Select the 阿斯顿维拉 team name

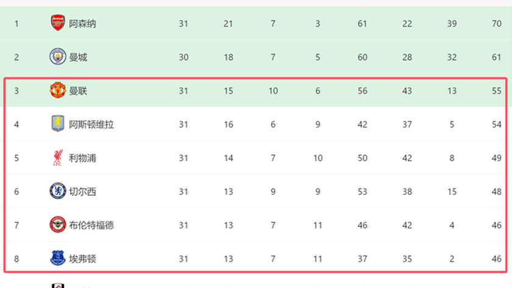(91, 124)
